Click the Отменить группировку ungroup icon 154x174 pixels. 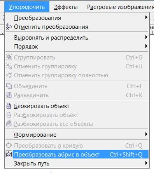click(x=9, y=66)
